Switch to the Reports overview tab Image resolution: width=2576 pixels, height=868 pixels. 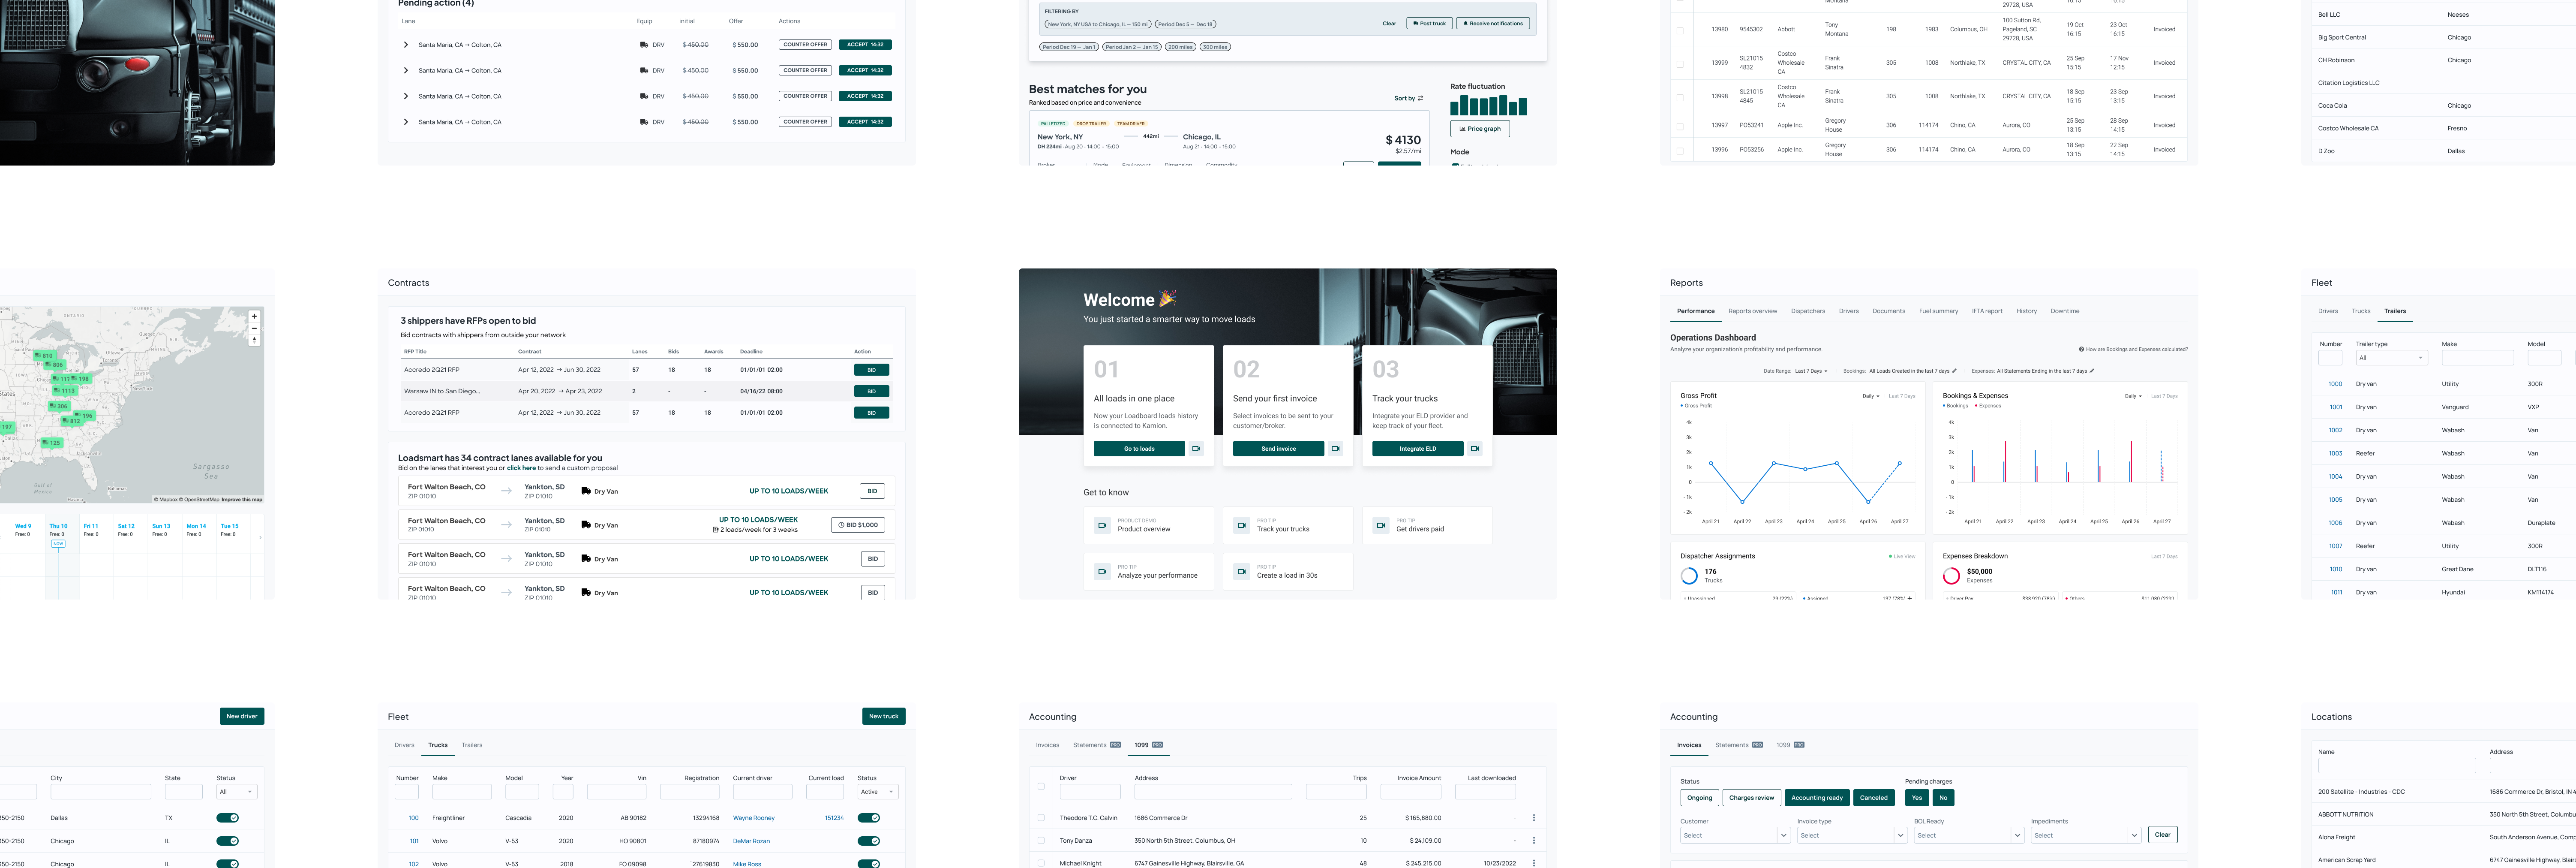click(x=1753, y=311)
